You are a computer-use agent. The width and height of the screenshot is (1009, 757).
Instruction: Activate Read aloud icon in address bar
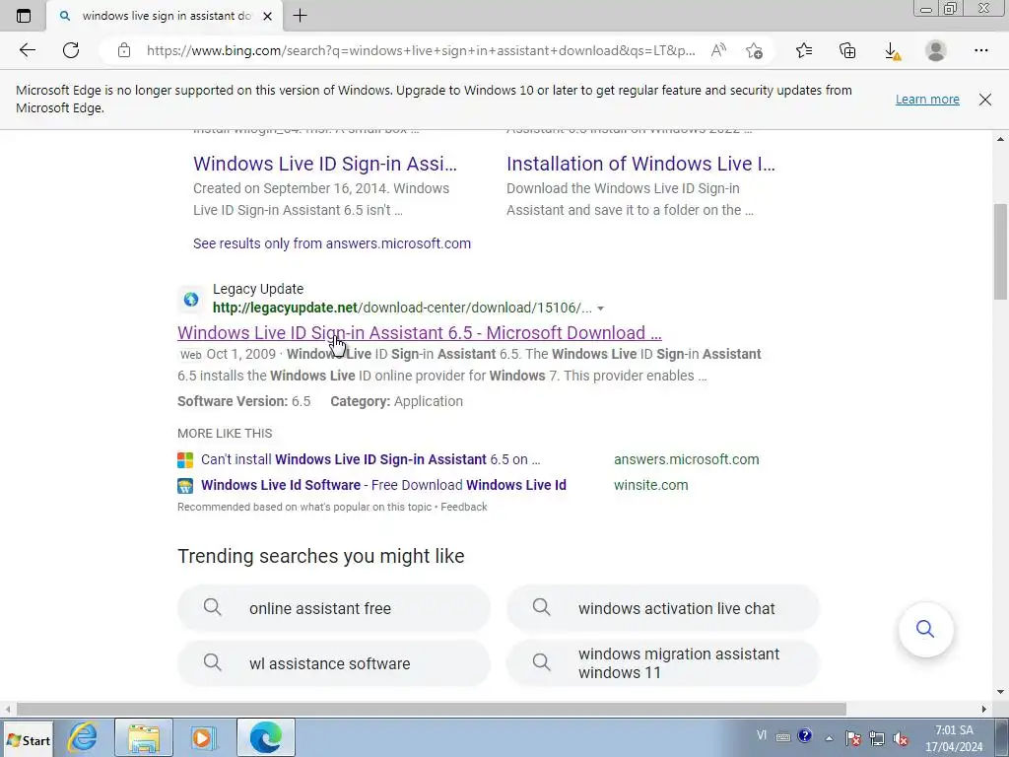tap(718, 50)
